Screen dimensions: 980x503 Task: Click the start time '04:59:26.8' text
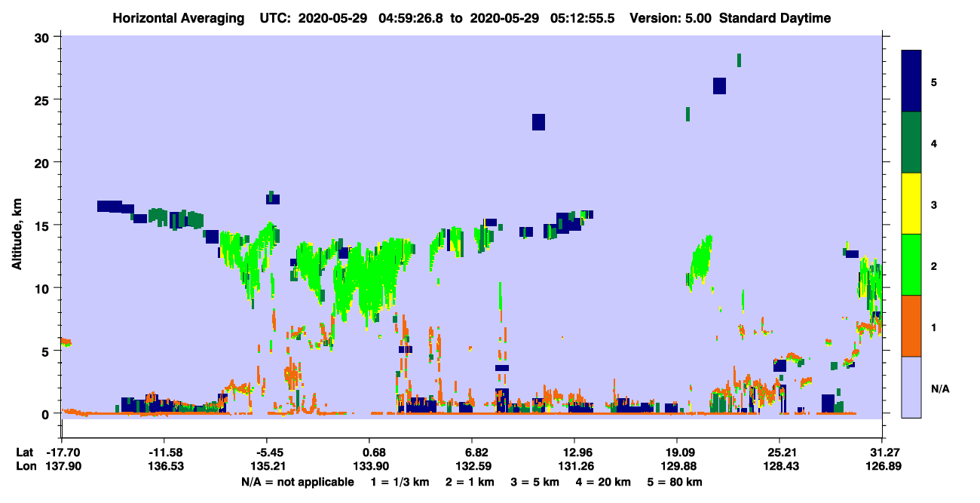pyautogui.click(x=410, y=18)
